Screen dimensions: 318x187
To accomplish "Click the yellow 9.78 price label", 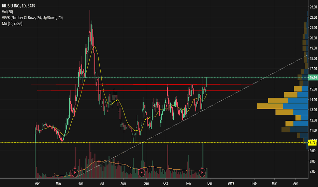I will pyautogui.click(x=313, y=142).
